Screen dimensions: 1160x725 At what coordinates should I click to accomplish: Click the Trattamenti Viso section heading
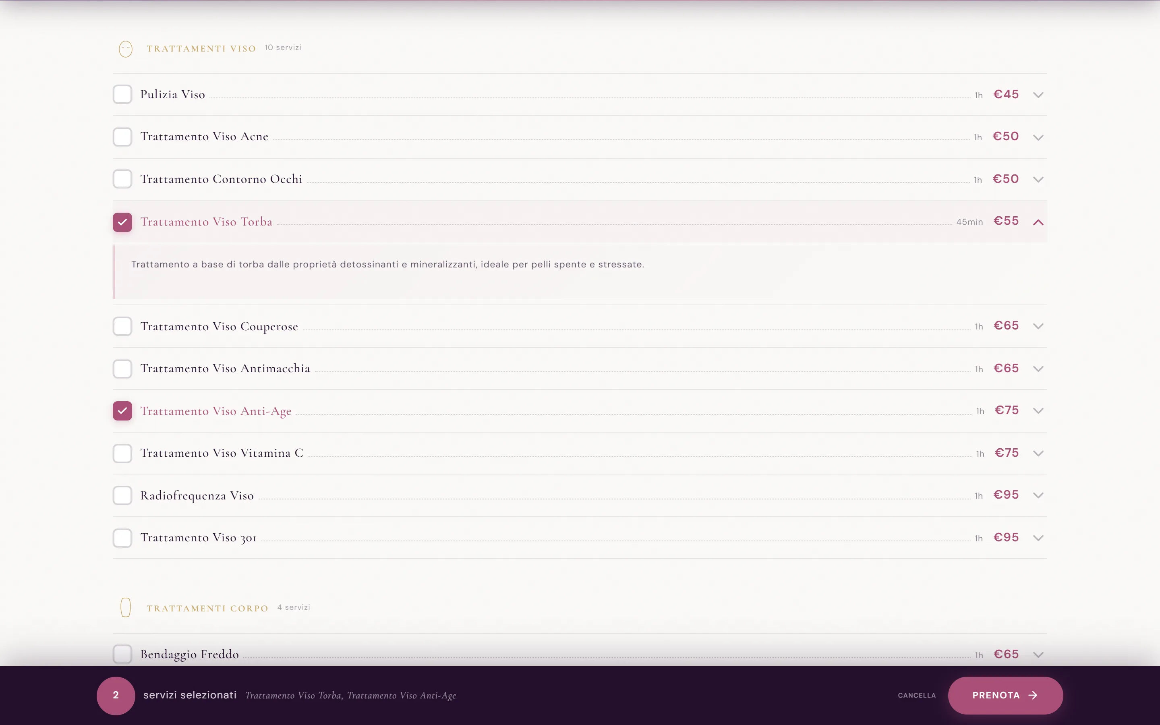[201, 48]
